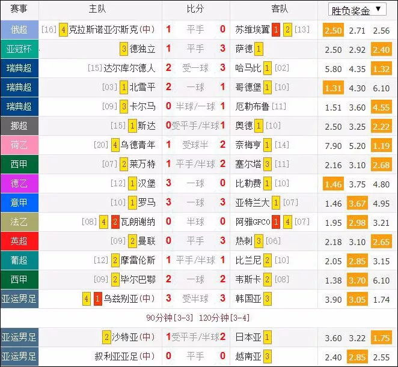Click red card 2 beside 瓦朗谢纳
The image size is (398, 367).
click(115, 222)
